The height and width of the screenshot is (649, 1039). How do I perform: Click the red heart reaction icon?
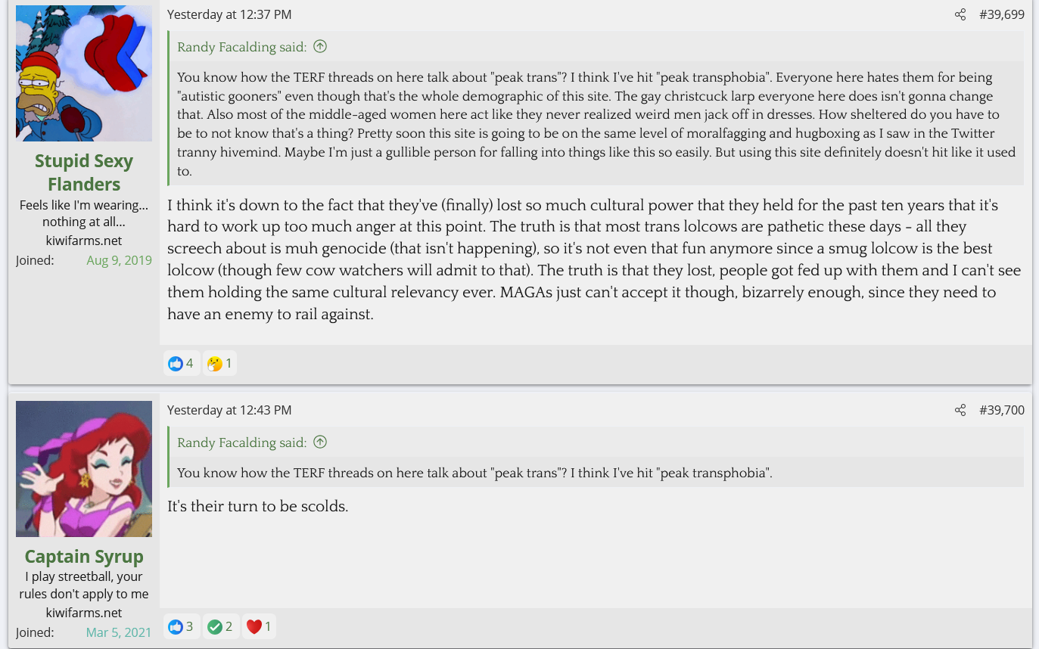tap(254, 626)
